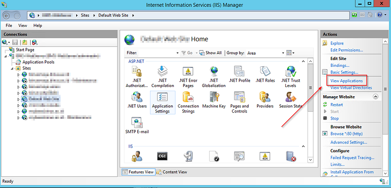Image resolution: width=391 pixels, height=188 pixels.
Task: Collapse the Manage Website section
Action: (x=375, y=97)
